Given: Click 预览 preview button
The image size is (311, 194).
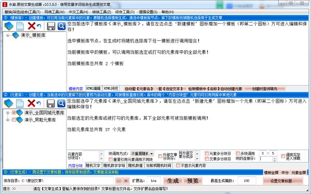Looking at the screenshot, I should pos(193,181).
